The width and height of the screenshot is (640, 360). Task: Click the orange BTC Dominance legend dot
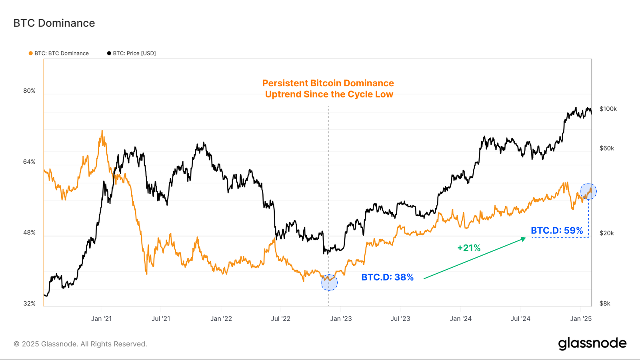coord(31,53)
